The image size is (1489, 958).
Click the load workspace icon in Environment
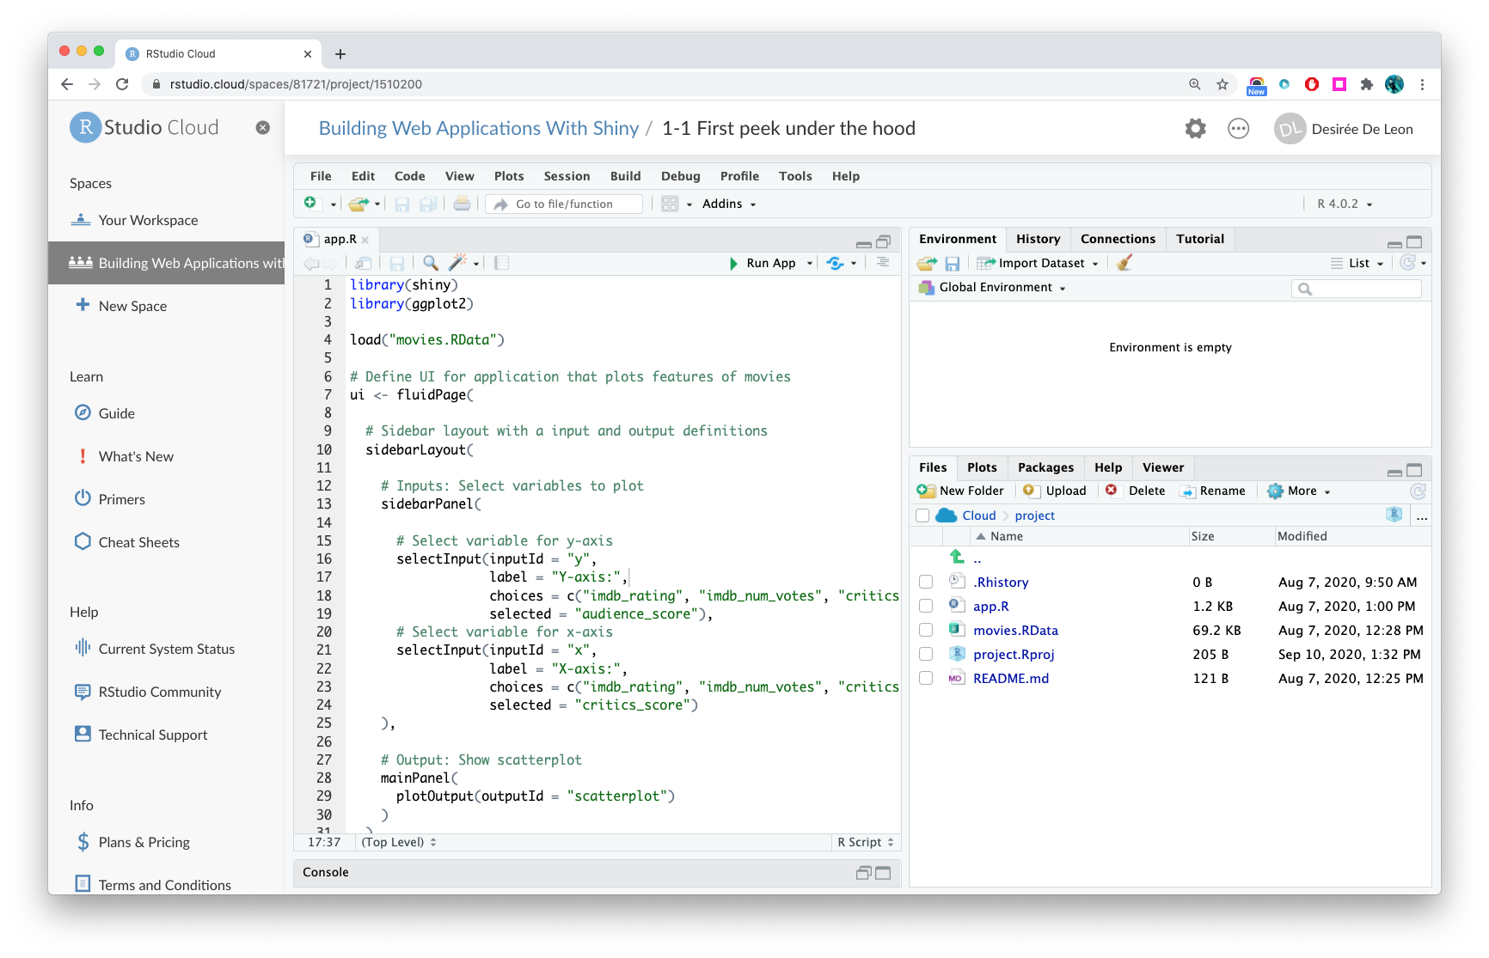pos(927,263)
